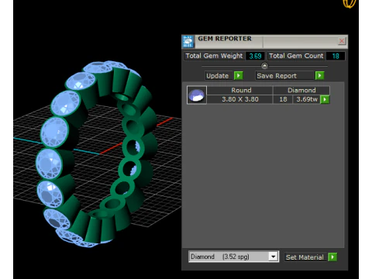Screen dimensions: 372x279
Task: Click green arrow next to Set Material
Action: tap(332, 257)
